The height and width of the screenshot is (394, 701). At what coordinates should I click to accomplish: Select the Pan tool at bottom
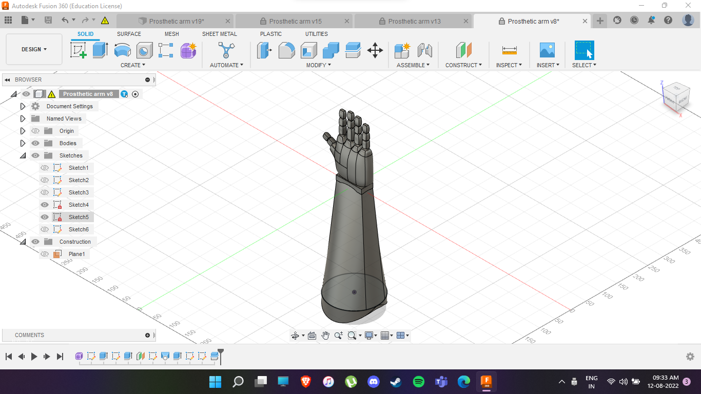click(x=325, y=335)
